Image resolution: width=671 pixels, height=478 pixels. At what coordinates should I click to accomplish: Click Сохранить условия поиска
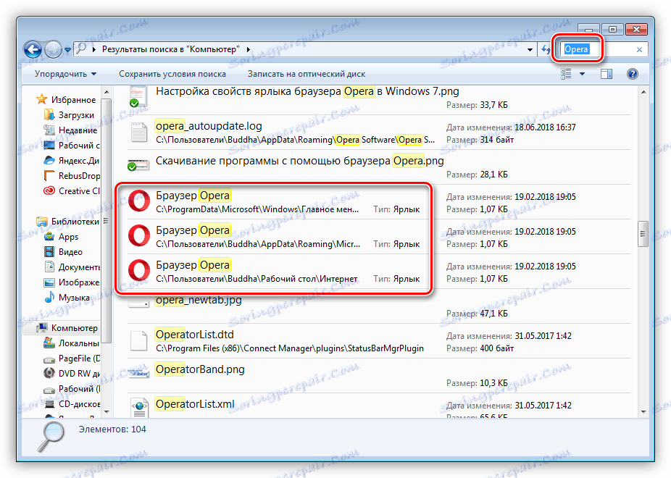[x=172, y=74]
